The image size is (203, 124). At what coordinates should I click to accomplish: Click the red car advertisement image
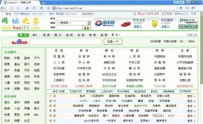tap(126, 24)
